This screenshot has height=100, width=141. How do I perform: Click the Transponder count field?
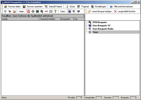99,98
